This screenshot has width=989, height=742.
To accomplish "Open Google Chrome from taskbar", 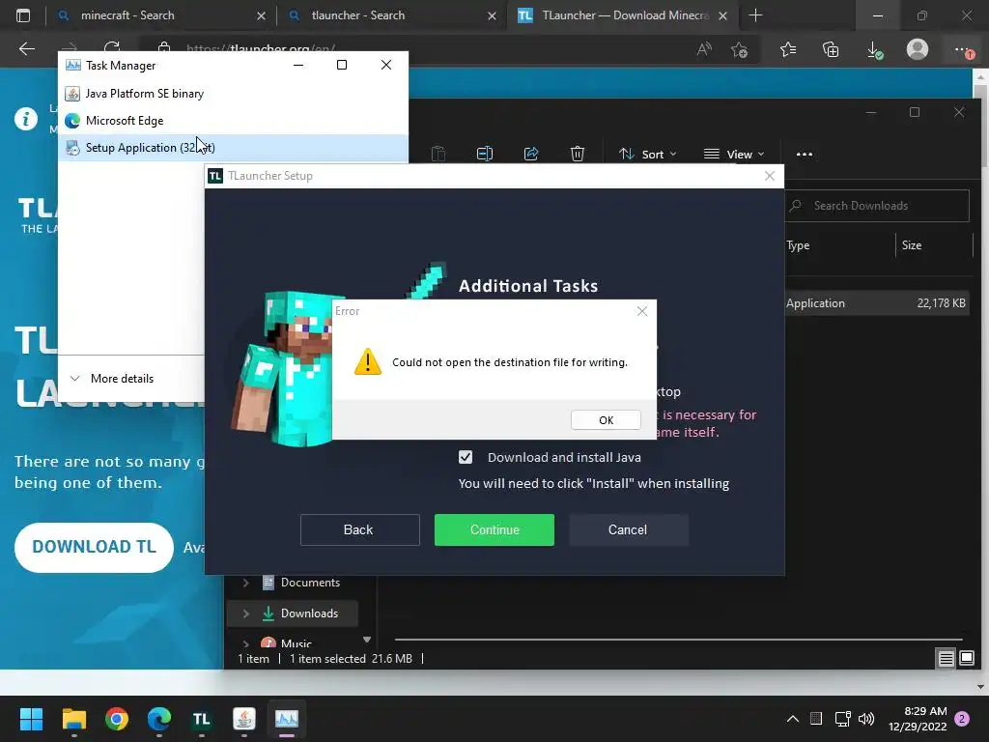I will click(117, 719).
